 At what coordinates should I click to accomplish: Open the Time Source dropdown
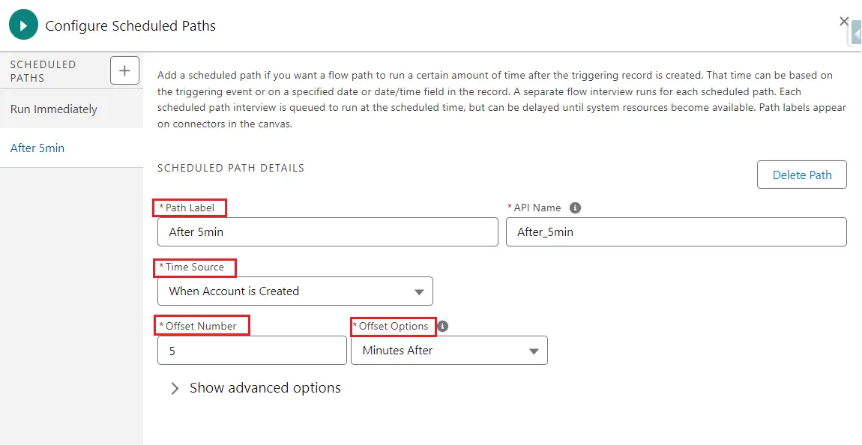click(x=295, y=291)
